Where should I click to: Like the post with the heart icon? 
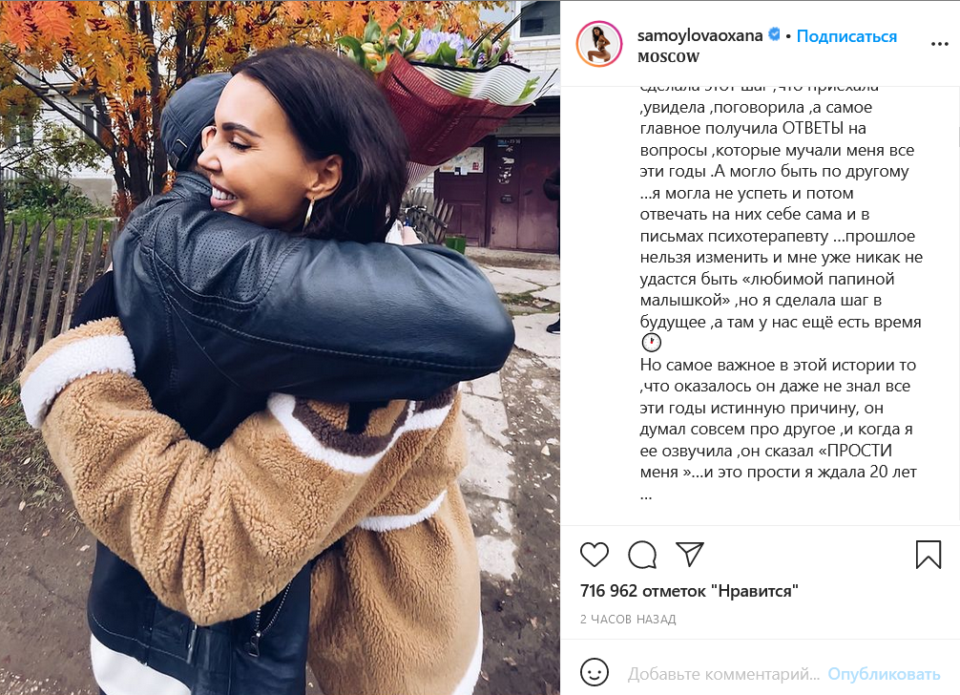(x=594, y=555)
